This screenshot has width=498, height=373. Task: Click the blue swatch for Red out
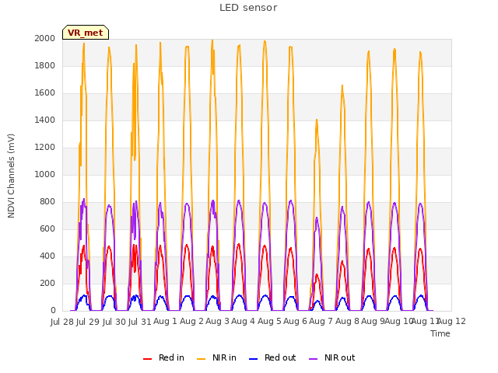pos(253,359)
